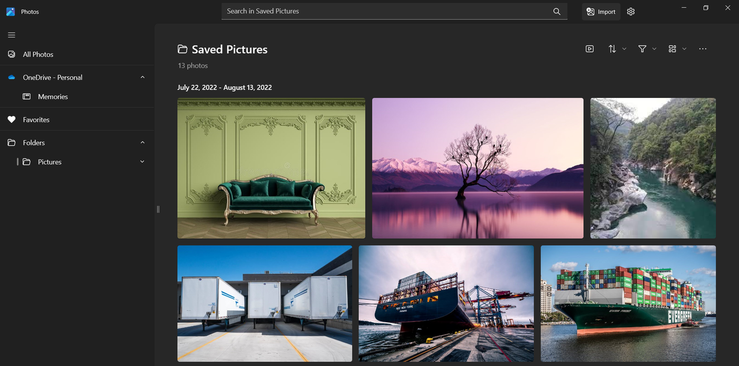Click the filter funnel icon
The height and width of the screenshot is (366, 739).
[642, 49]
